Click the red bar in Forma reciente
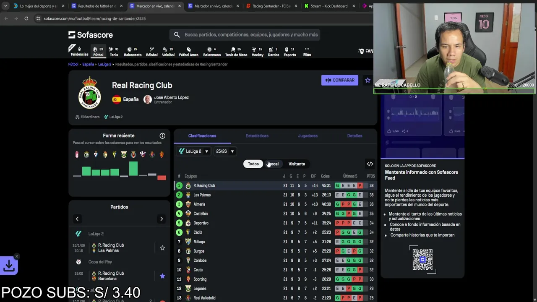Image resolution: width=537 pixels, height=302 pixels. [x=162, y=178]
